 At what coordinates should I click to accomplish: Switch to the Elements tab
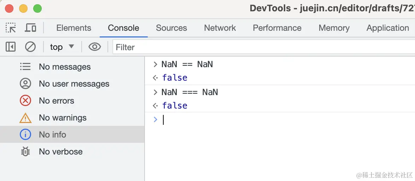coord(74,28)
